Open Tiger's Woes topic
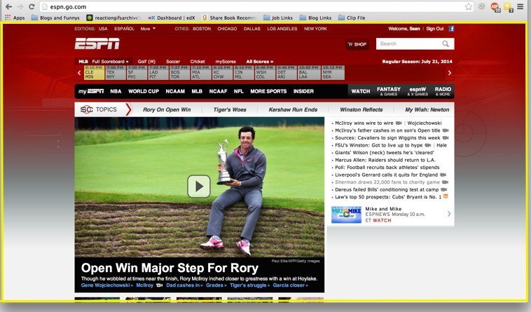This screenshot has width=531, height=312. point(230,109)
